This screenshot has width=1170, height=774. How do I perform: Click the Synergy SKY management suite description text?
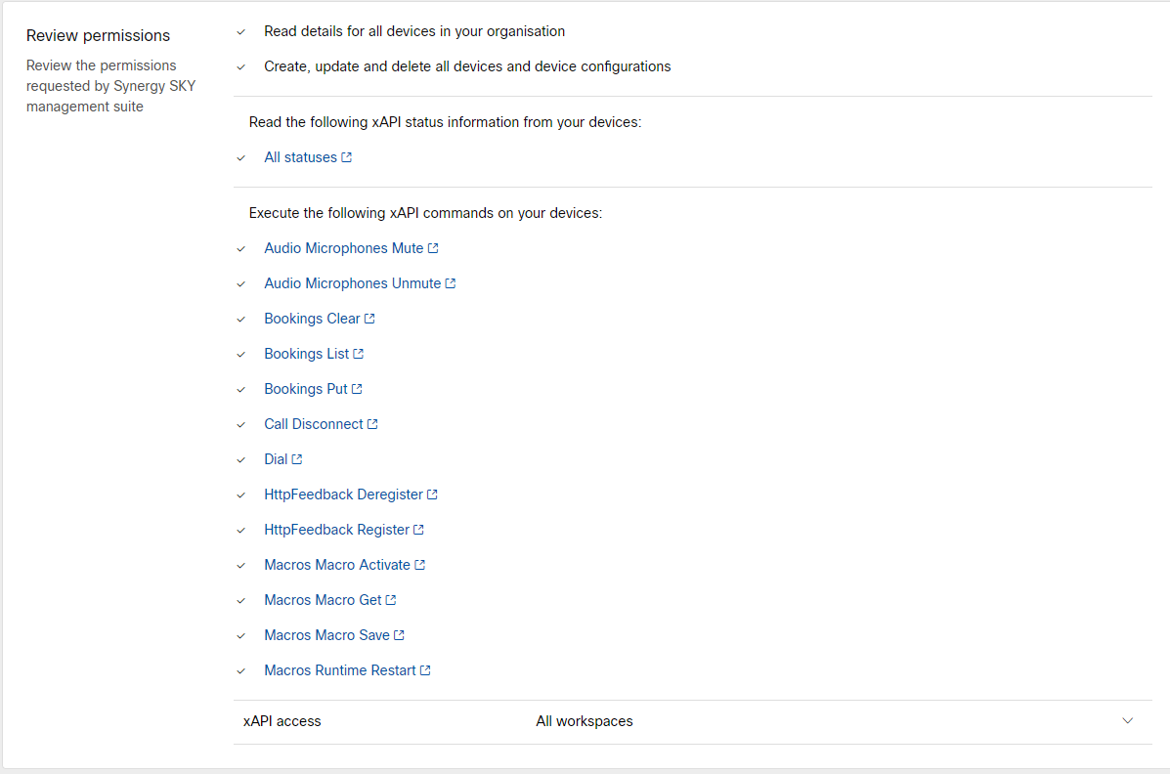point(110,85)
